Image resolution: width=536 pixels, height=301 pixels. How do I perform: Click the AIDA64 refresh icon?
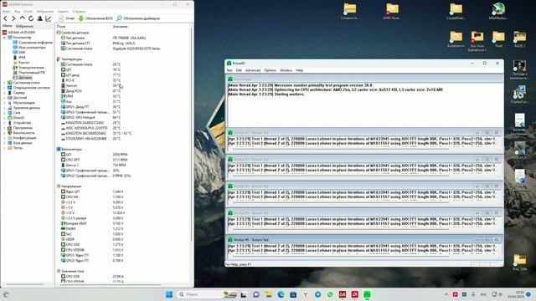(31, 18)
